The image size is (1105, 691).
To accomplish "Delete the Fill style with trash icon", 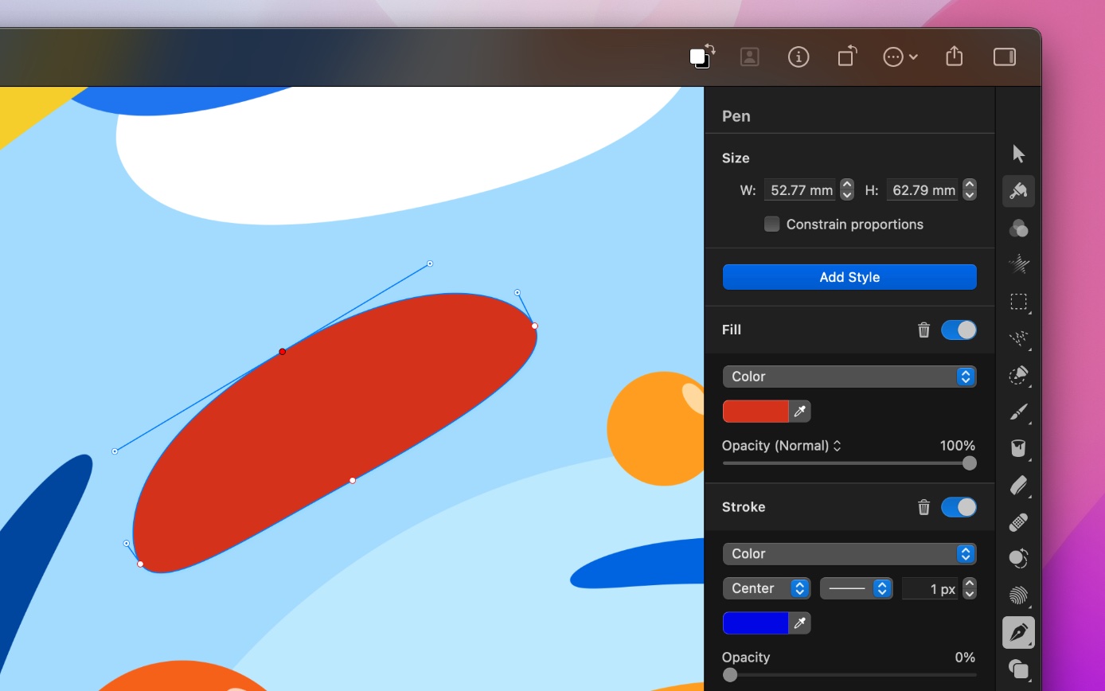I will click(x=923, y=330).
